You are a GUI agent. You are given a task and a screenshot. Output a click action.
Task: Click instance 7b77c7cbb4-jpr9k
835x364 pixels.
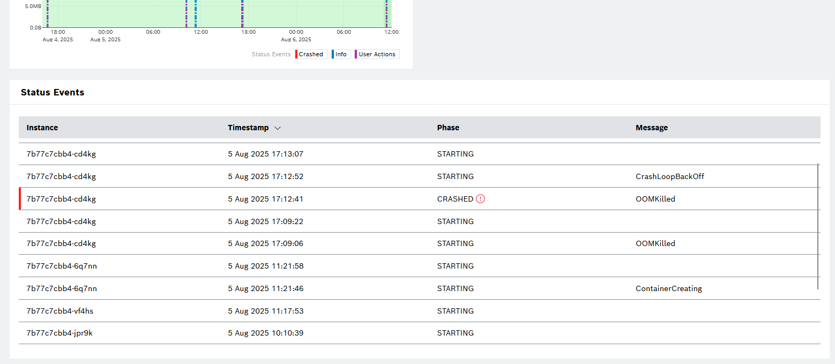(x=59, y=333)
